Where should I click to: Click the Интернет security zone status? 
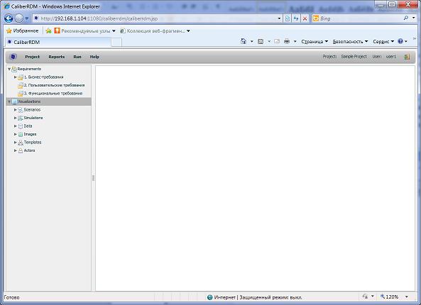pyautogui.click(x=255, y=297)
